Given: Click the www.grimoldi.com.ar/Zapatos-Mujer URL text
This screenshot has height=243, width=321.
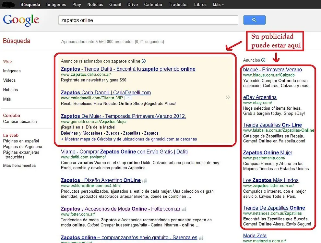Looking at the screenshot, I should click(94, 121).
